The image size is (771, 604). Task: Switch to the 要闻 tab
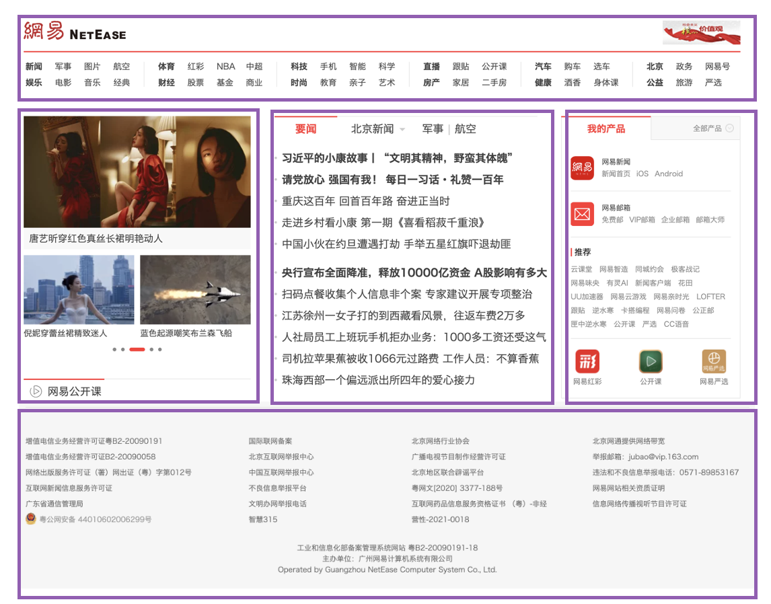(x=305, y=128)
